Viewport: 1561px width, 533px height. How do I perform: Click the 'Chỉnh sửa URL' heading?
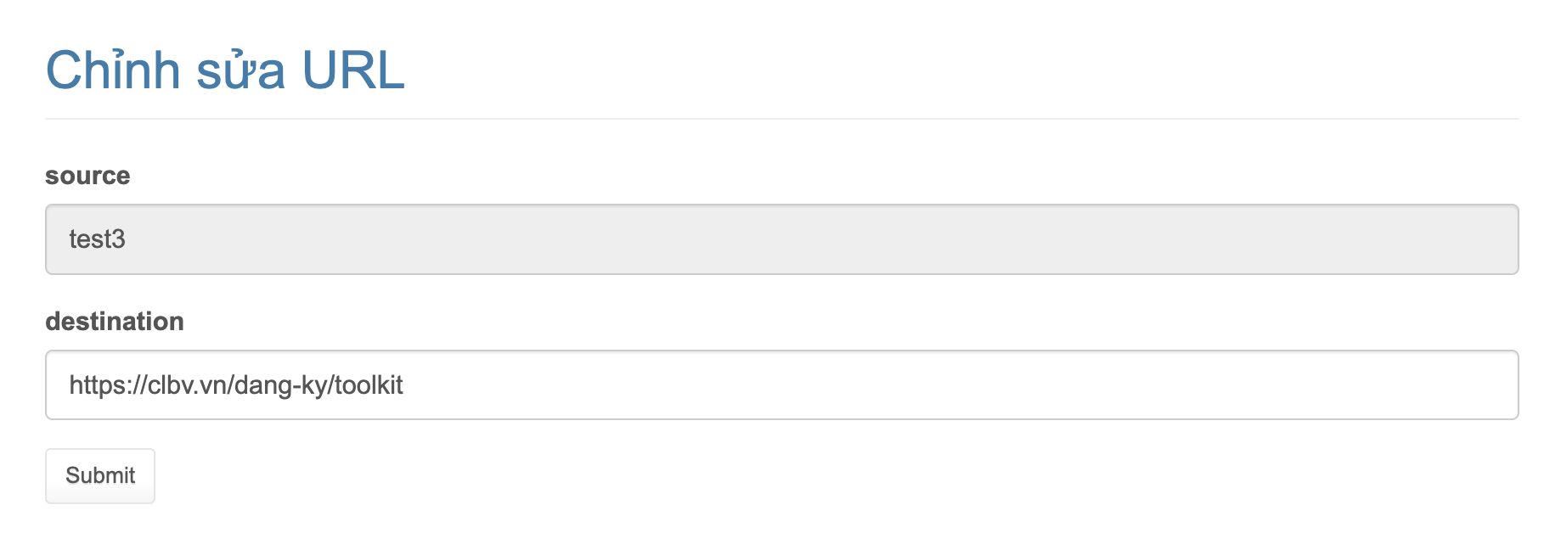(x=225, y=70)
